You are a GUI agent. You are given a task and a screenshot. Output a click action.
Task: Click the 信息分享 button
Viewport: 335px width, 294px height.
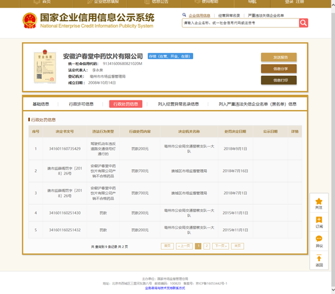pyautogui.click(x=279, y=69)
